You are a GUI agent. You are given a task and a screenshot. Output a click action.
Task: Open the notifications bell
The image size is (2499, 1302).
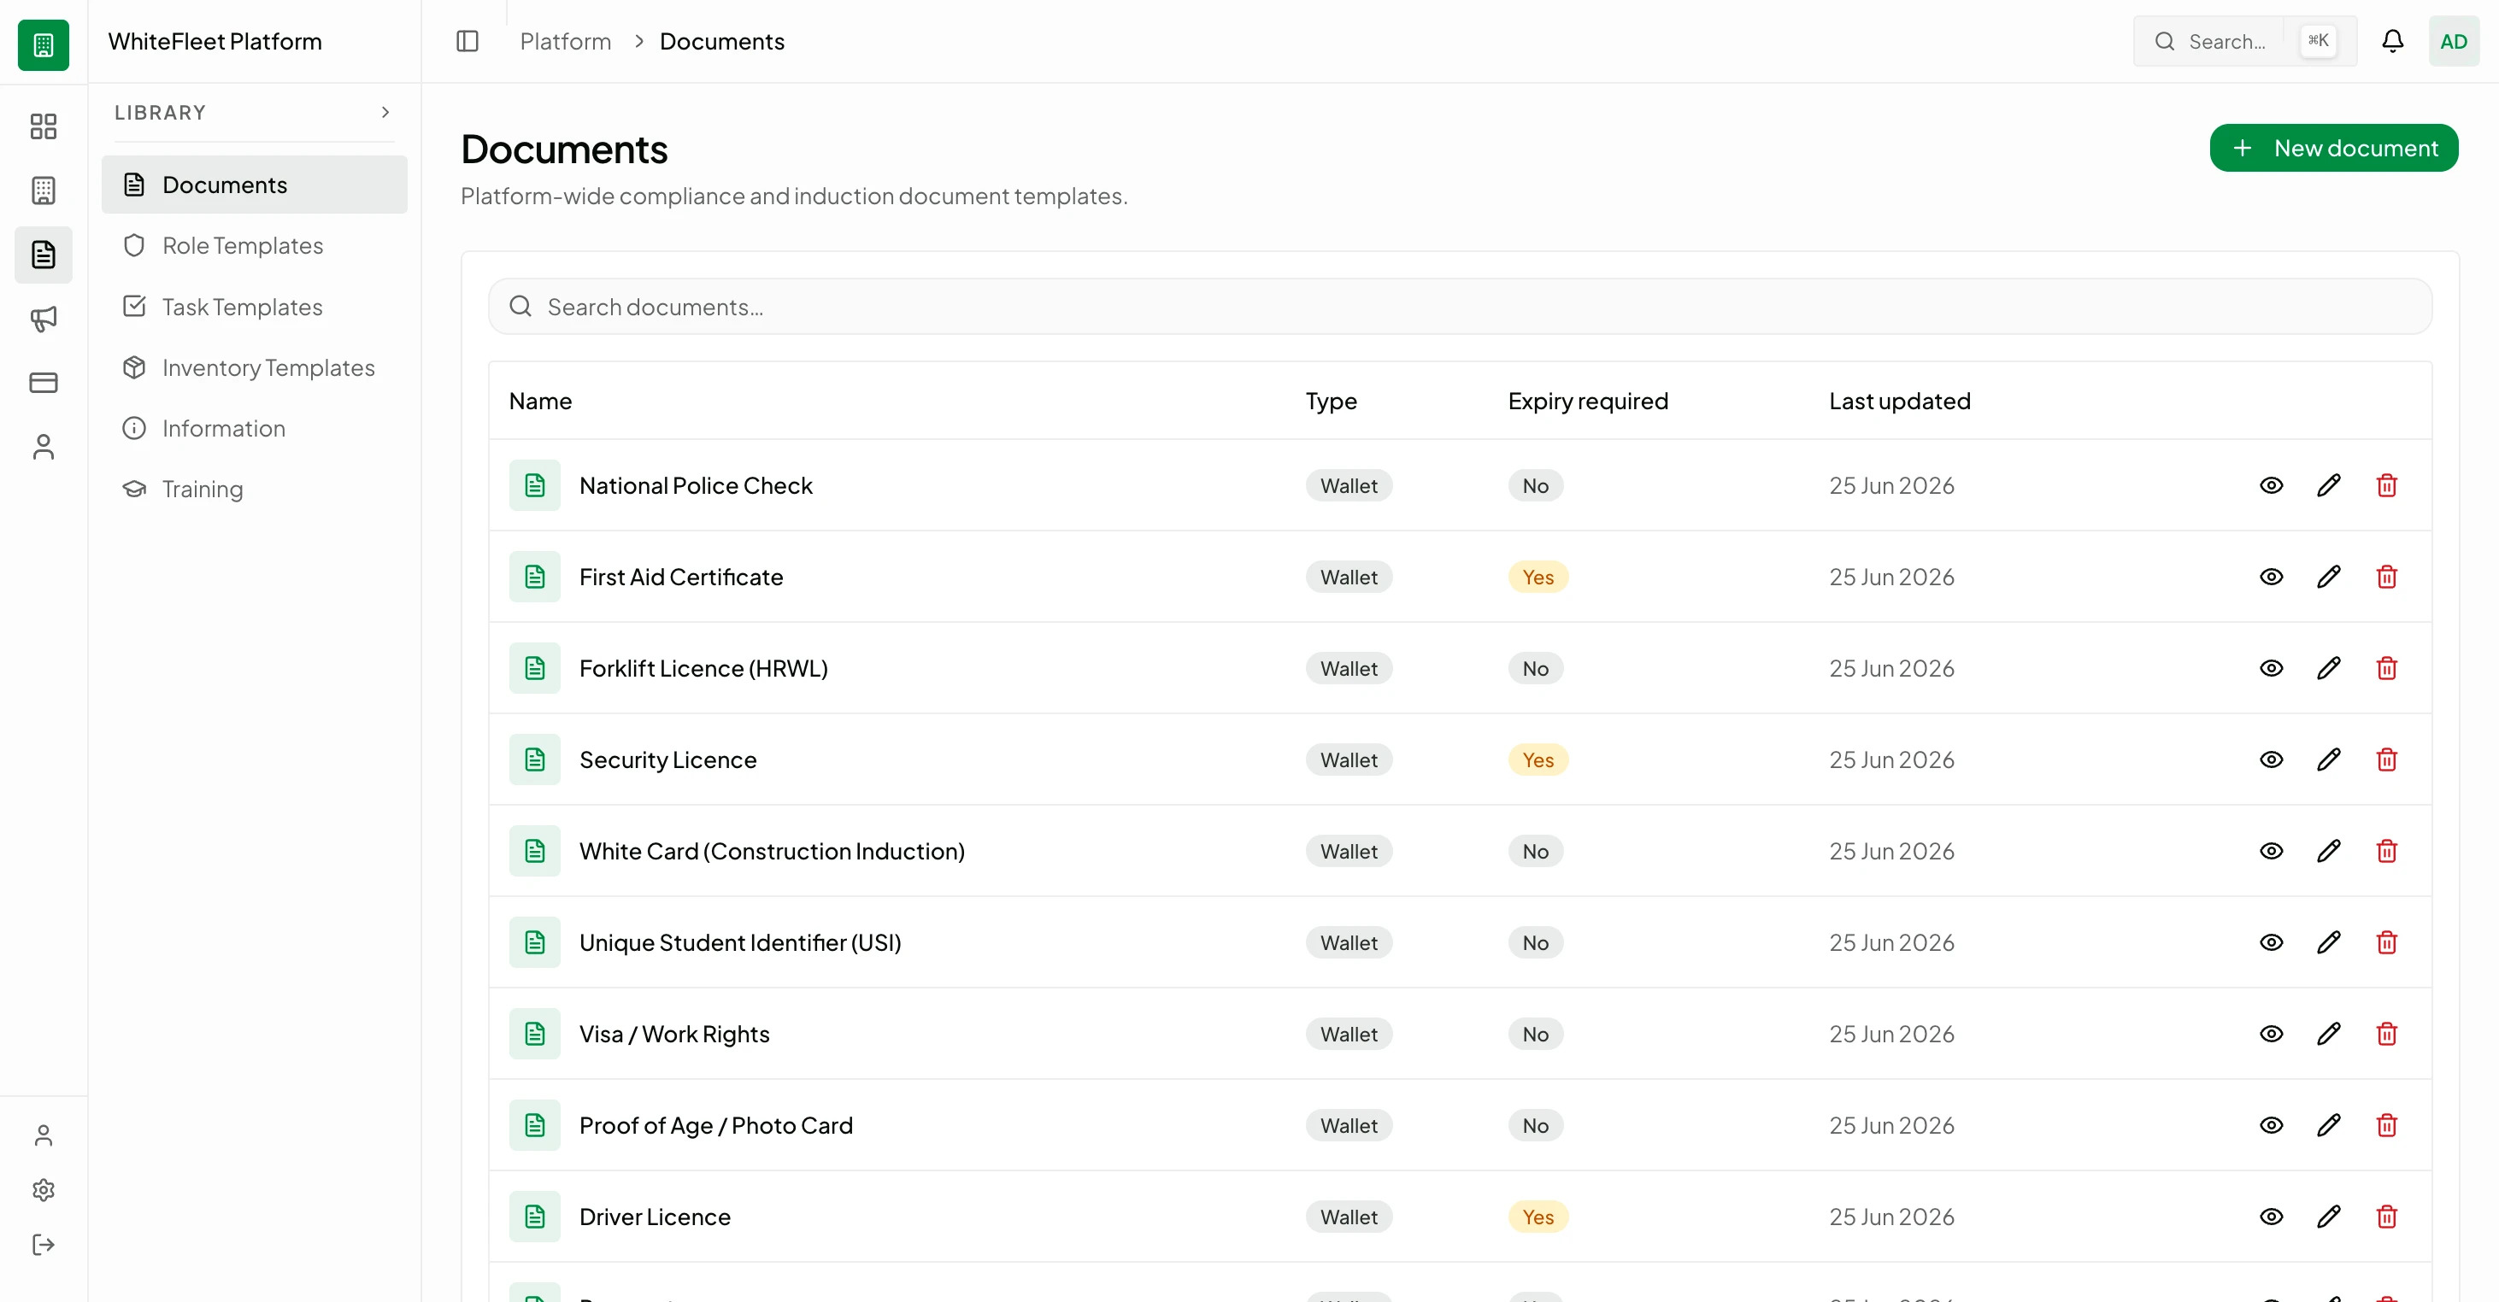coord(2392,41)
